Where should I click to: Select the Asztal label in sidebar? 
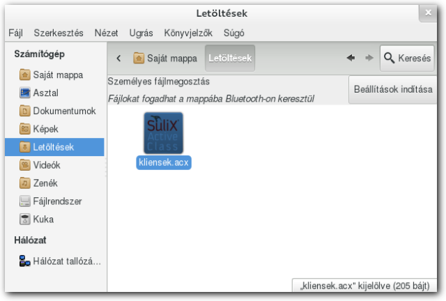46,93
